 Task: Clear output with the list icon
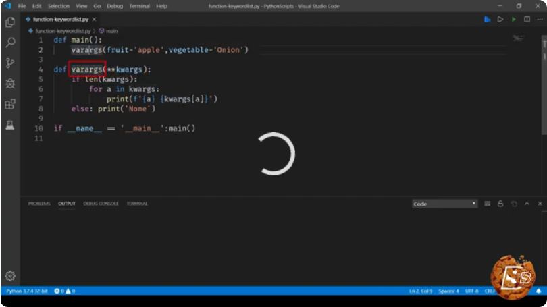pos(488,204)
